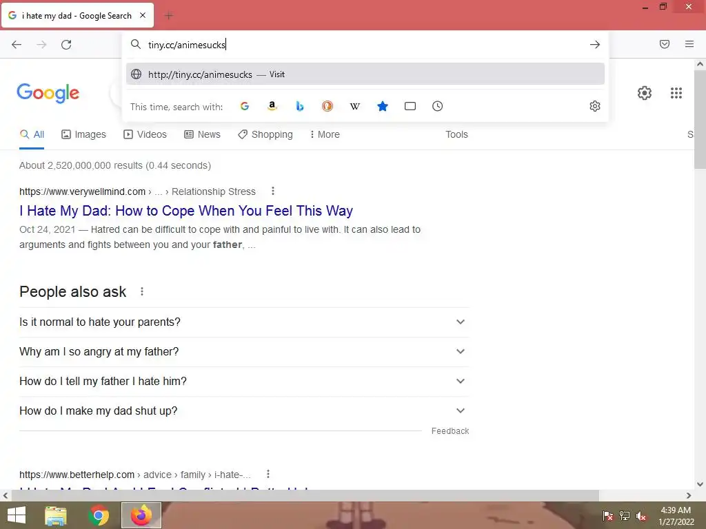Image resolution: width=706 pixels, height=529 pixels.
Task: Expand 'Why am I so angry at my father?'
Action: coord(245,352)
